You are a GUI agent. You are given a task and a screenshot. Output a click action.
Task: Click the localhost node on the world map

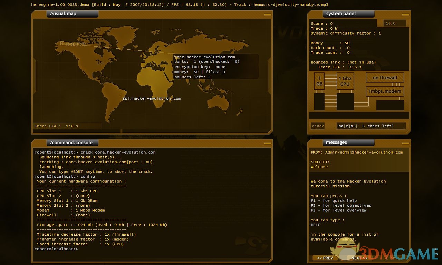[x=63, y=43]
